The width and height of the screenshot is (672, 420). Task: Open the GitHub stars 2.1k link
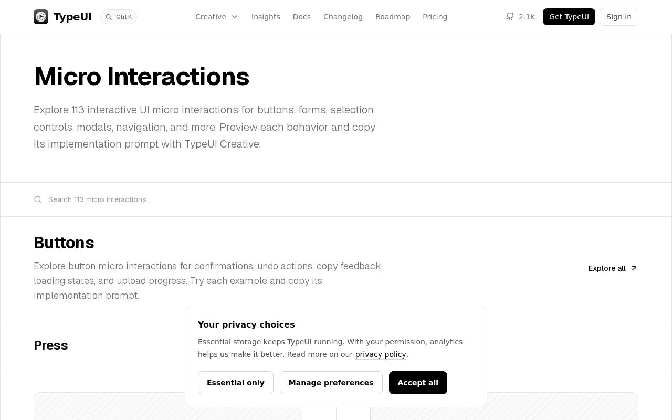[520, 17]
